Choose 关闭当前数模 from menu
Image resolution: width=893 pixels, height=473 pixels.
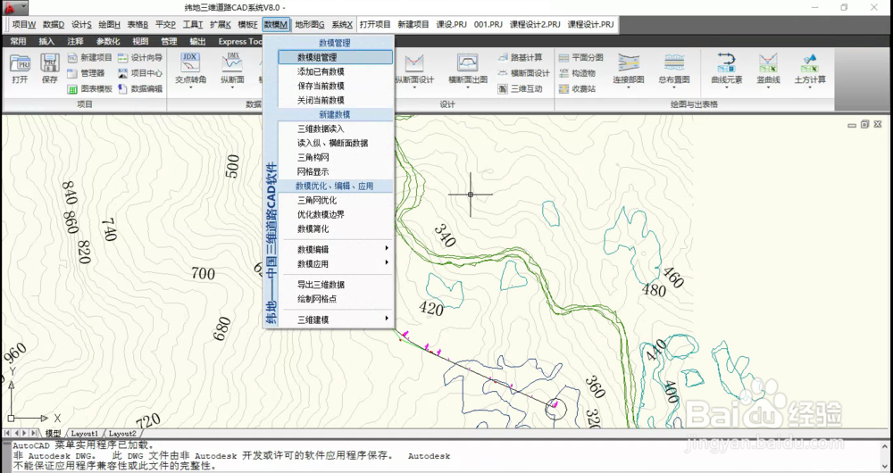(336, 100)
